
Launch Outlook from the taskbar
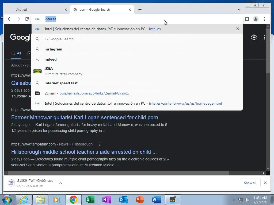point(123,200)
